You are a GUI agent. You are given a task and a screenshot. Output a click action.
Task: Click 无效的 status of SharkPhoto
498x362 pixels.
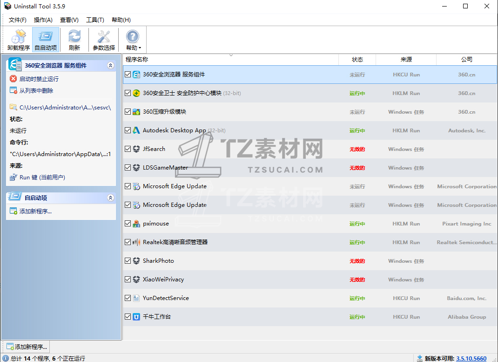357,261
